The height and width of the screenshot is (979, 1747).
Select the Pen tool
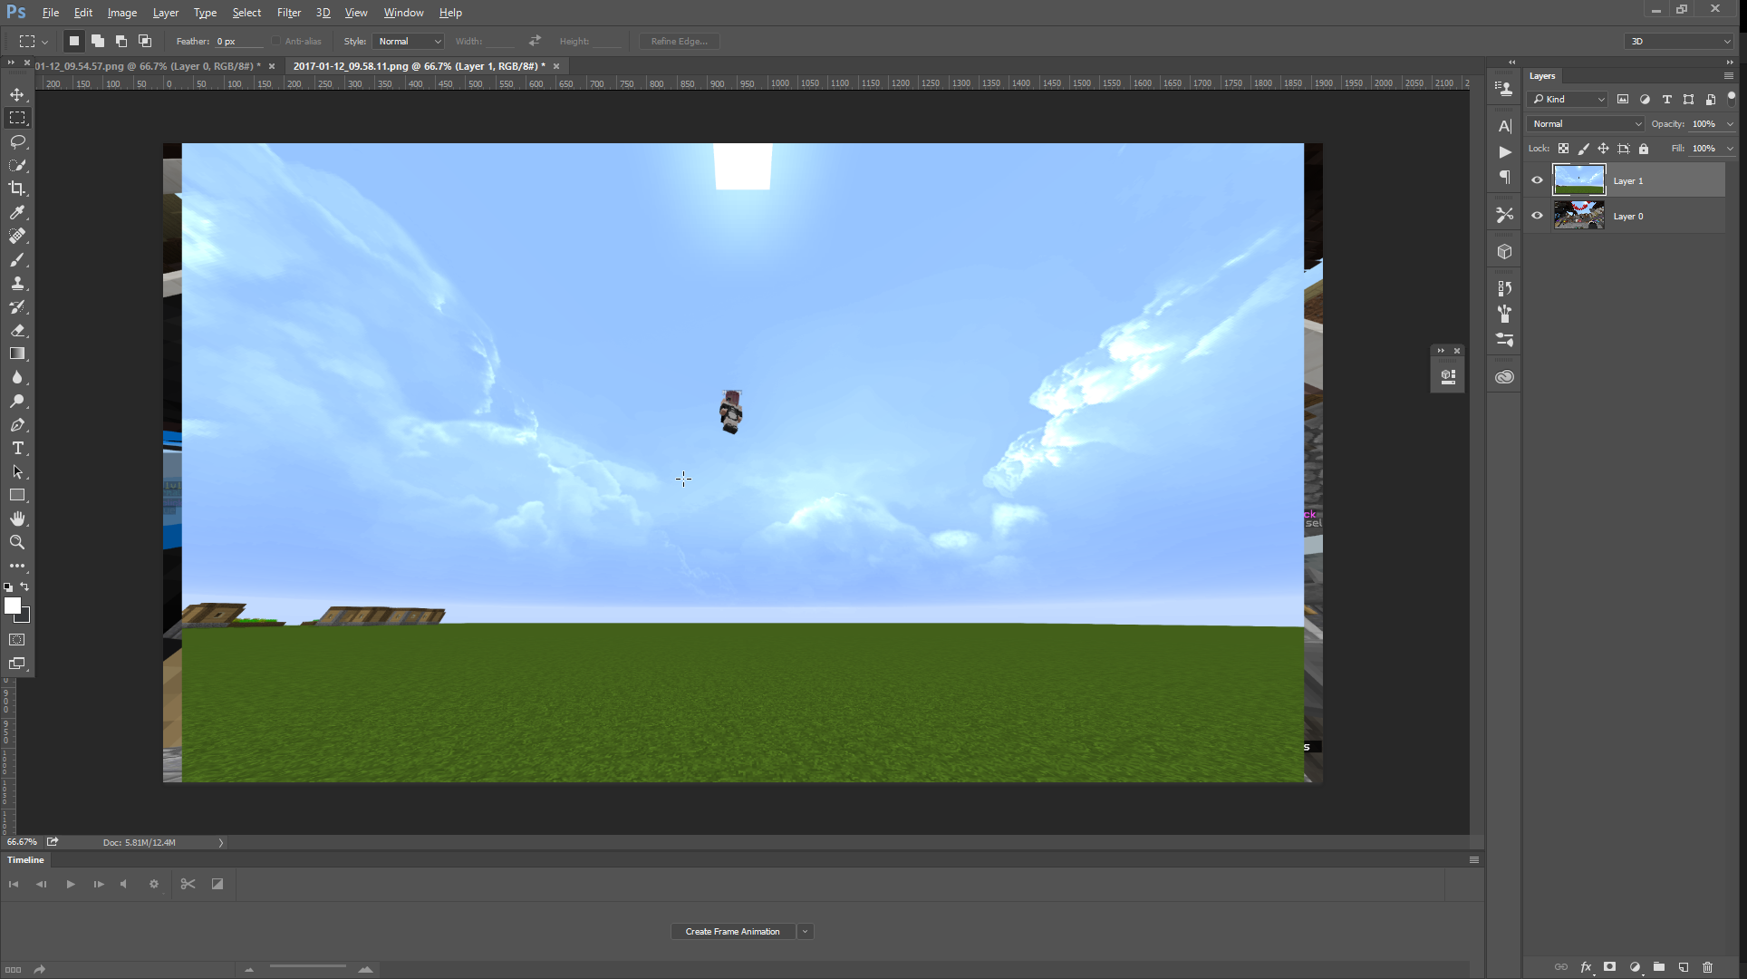click(17, 424)
